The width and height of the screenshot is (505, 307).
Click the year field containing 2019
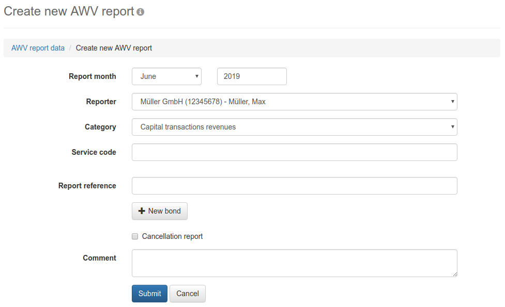click(x=252, y=76)
